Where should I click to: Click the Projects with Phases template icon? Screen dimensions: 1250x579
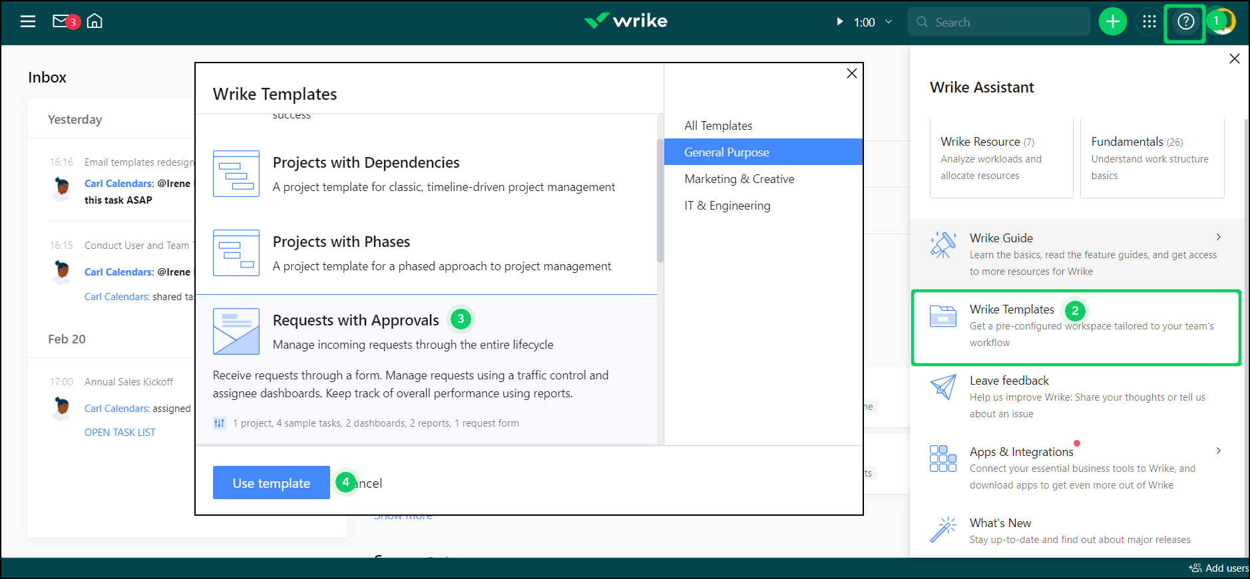point(236,253)
